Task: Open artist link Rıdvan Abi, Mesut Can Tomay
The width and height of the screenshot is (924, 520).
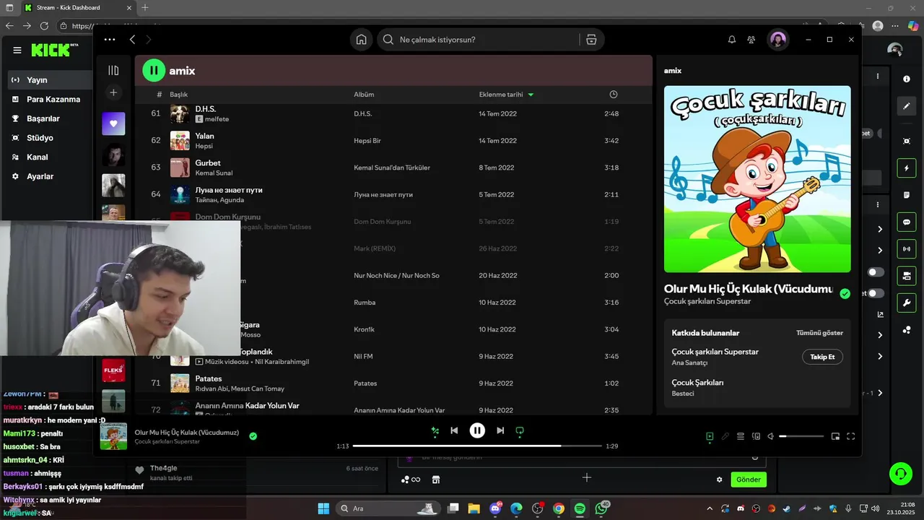Action: tap(240, 389)
